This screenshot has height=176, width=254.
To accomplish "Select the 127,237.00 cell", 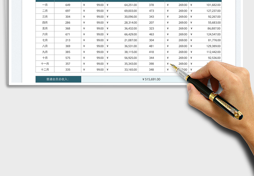I will pos(205,11).
